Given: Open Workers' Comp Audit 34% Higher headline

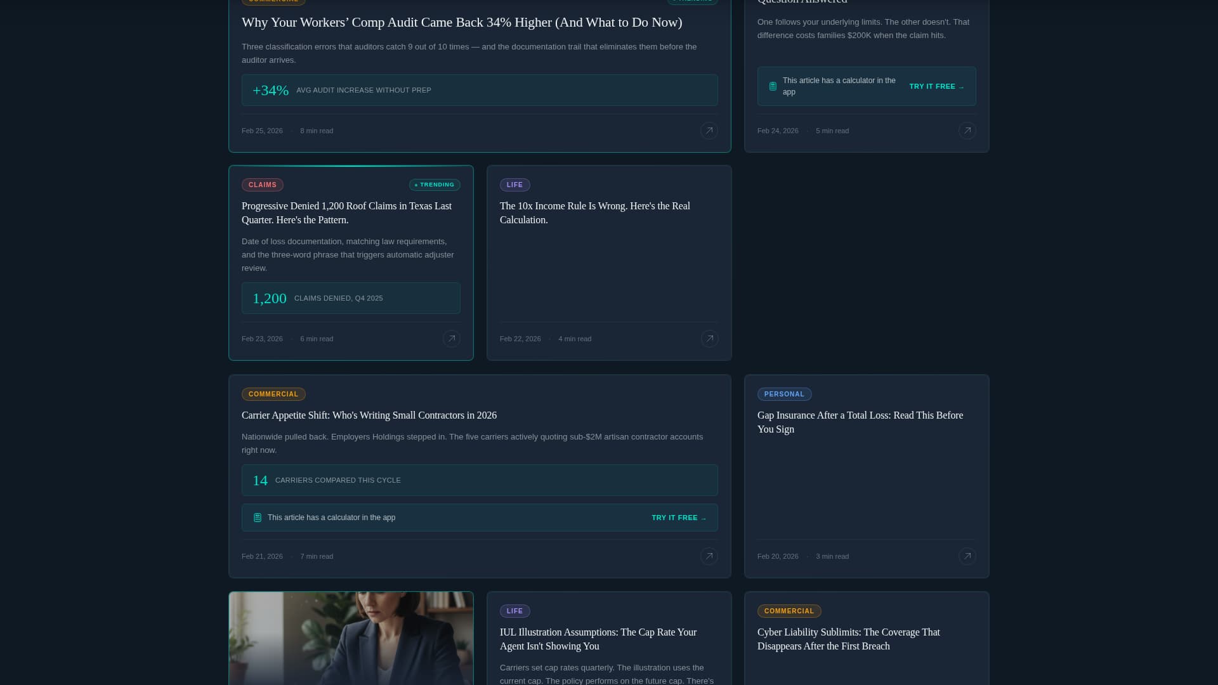Looking at the screenshot, I should pos(462,22).
